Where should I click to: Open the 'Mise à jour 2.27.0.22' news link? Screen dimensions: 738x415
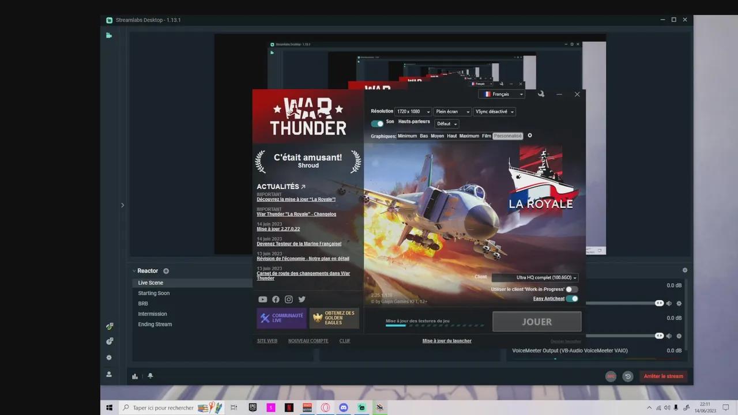coord(278,229)
